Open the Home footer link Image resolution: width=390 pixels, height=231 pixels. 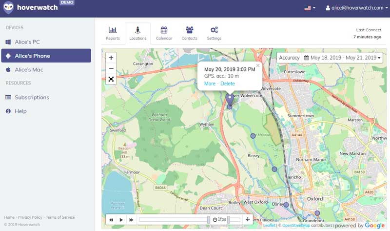[9, 217]
